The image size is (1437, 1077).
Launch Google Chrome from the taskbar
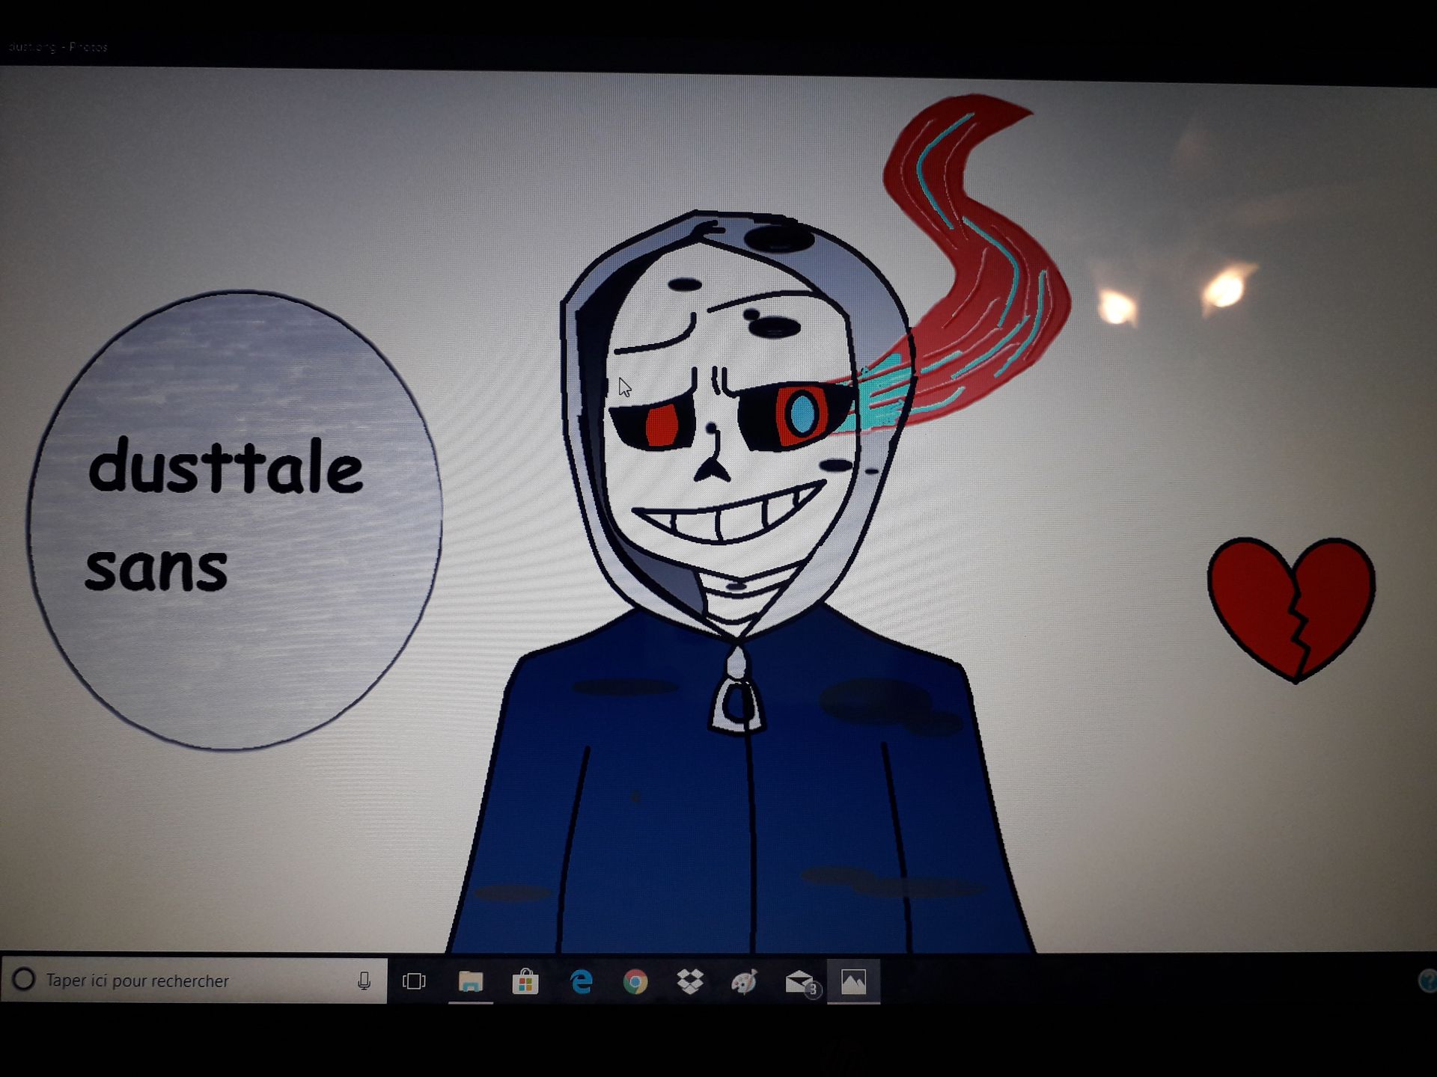tap(635, 981)
